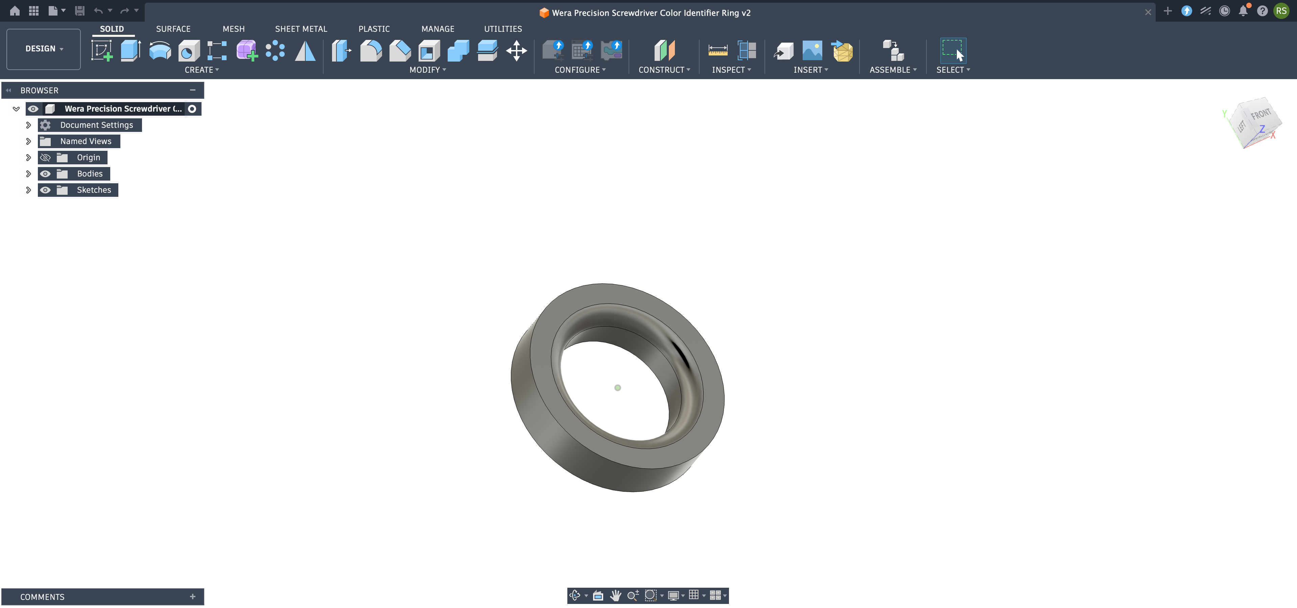Choose the Chamfer tool
The height and width of the screenshot is (608, 1297).
pos(400,50)
